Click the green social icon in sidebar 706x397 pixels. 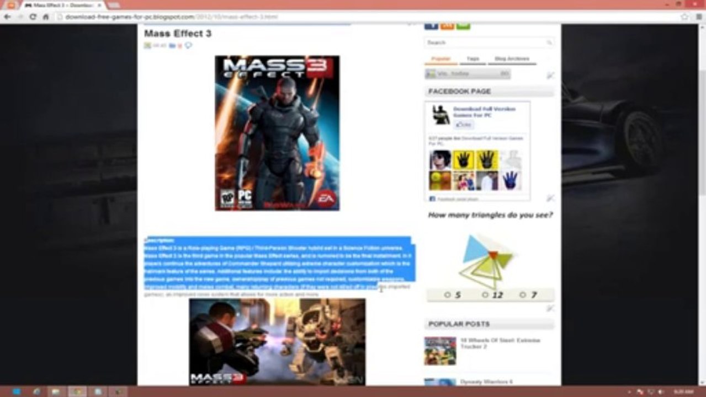pyautogui.click(x=463, y=25)
